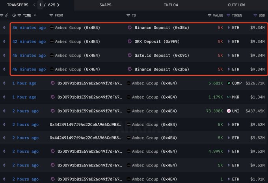The image size is (268, 183).
Task: Open sender address in the MKR row
Action: click(90, 97)
